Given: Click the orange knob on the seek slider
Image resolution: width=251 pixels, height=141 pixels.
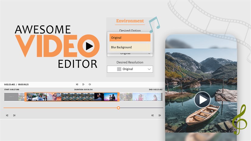Looking at the screenshot, I should coord(118,108).
